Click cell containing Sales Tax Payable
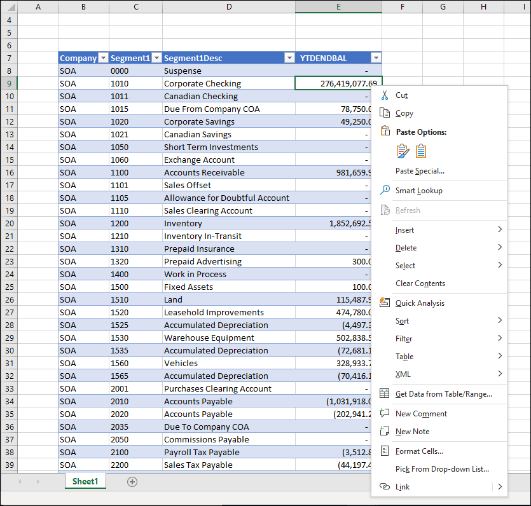Screen dimensions: 531x506 click(229, 465)
